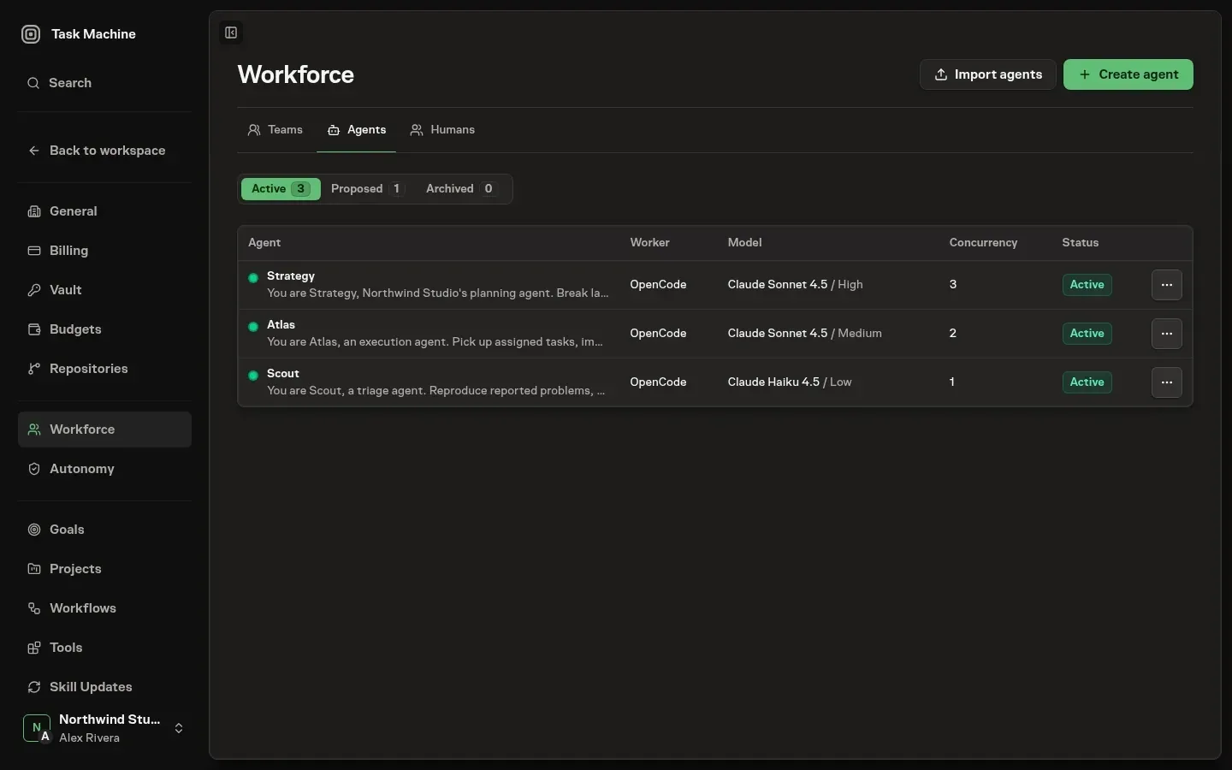Open Billing settings

[104, 251]
